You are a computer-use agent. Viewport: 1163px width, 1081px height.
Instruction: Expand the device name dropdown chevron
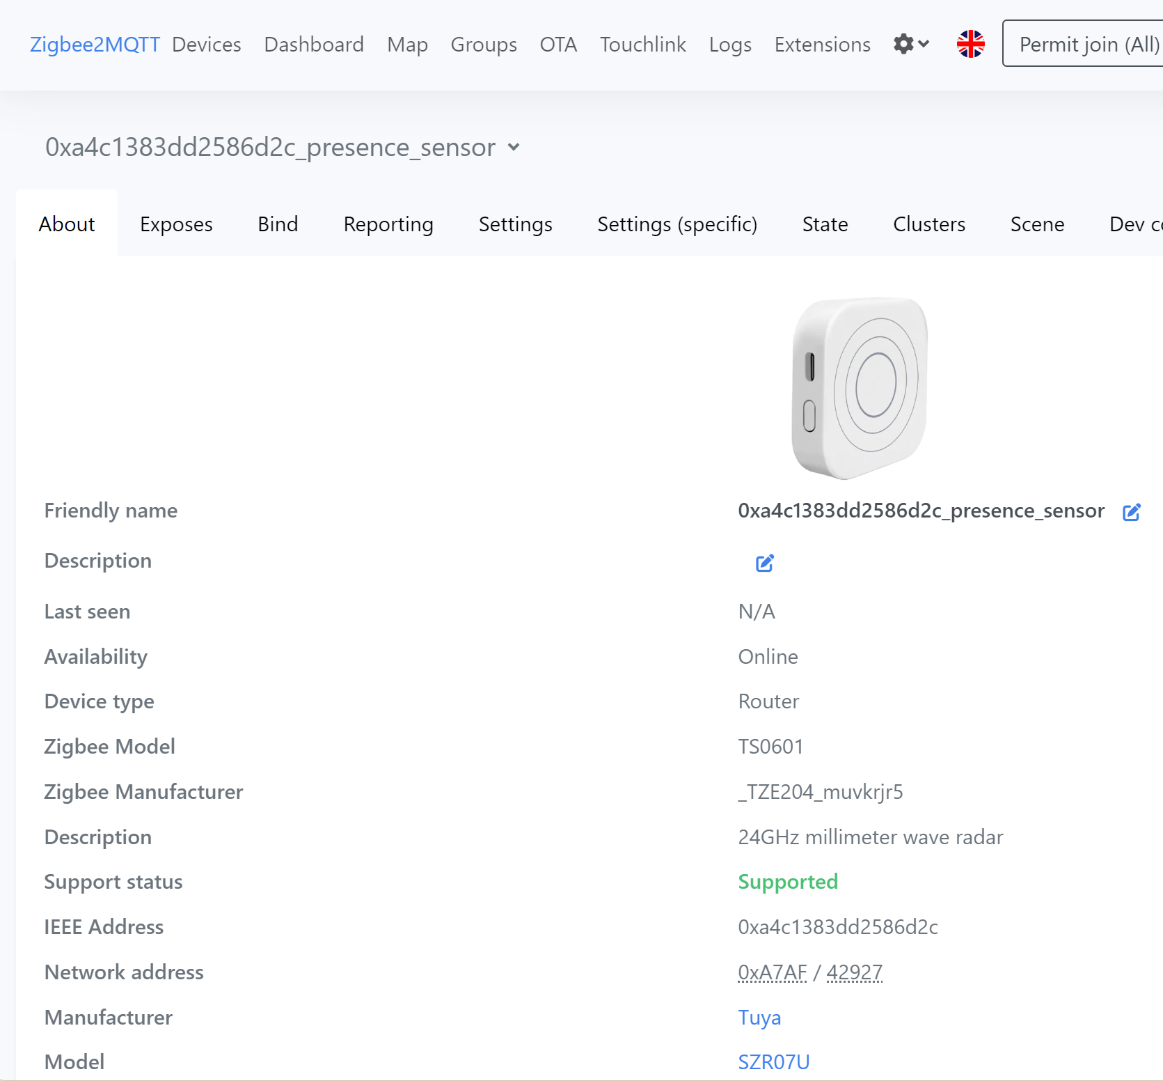pyautogui.click(x=514, y=147)
